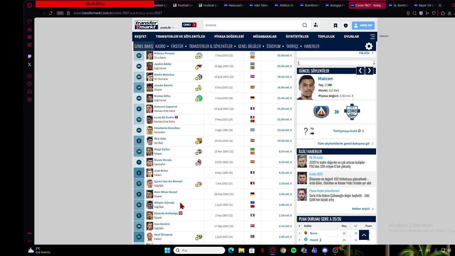The image size is (455, 256).
Task: Switch to the SL Benfica browser tab
Action: click(398, 5)
